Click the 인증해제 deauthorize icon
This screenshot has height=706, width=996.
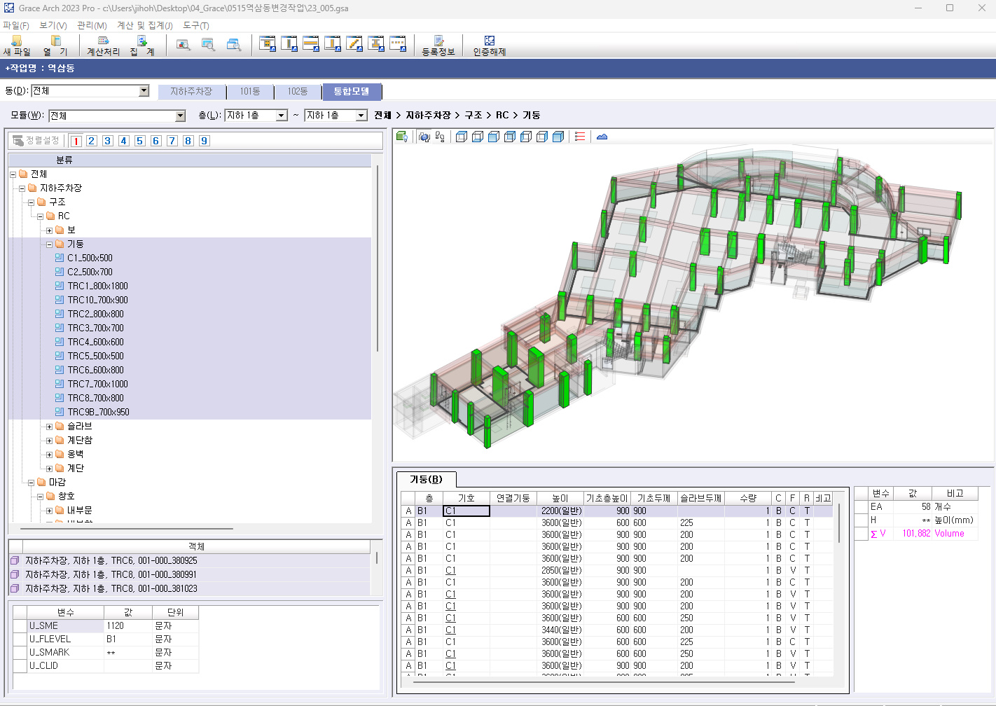pyautogui.click(x=490, y=46)
